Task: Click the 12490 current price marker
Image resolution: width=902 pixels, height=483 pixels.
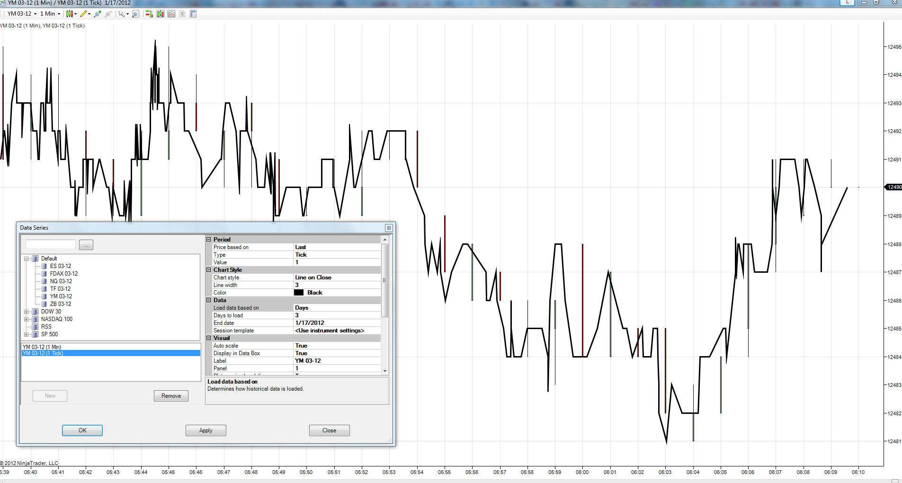Action: [x=894, y=187]
